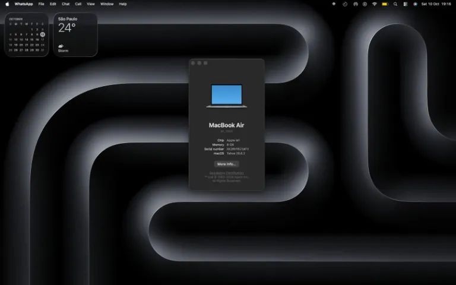Viewport: 456px width, 285px height.
Task: Select day 21 in calendar widget
Action: pyautogui.click(x=27, y=45)
